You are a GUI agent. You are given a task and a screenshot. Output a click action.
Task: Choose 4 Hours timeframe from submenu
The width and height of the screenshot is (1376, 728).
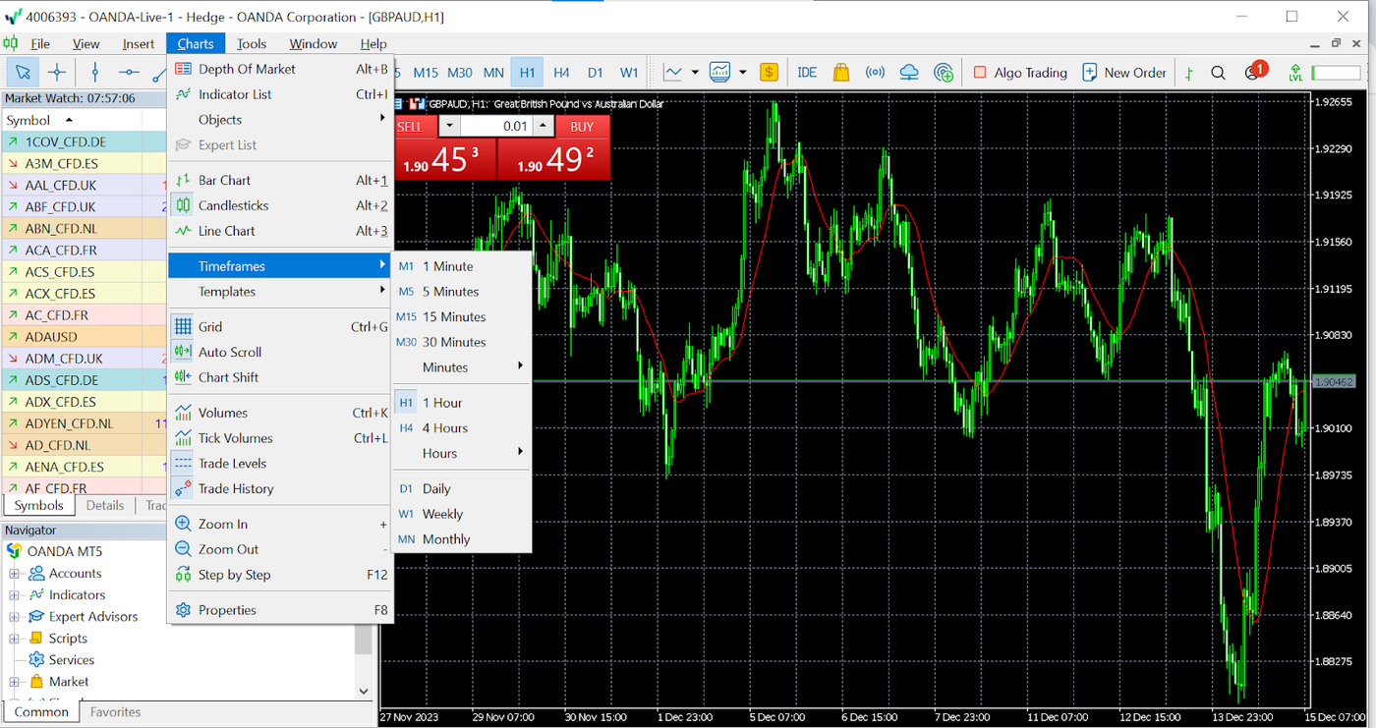pos(444,428)
